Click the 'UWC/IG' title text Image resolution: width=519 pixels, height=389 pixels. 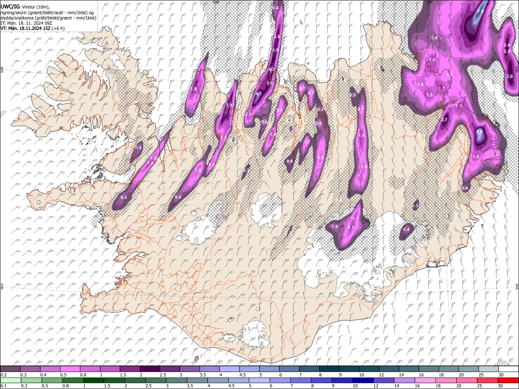(10, 7)
